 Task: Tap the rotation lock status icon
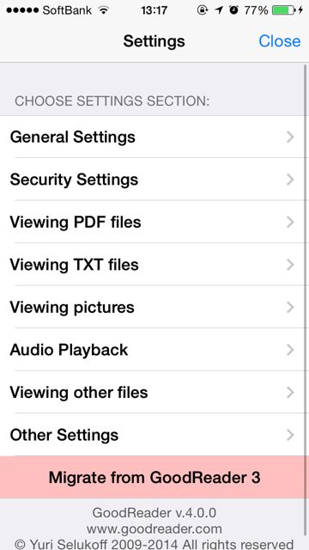coord(203,10)
